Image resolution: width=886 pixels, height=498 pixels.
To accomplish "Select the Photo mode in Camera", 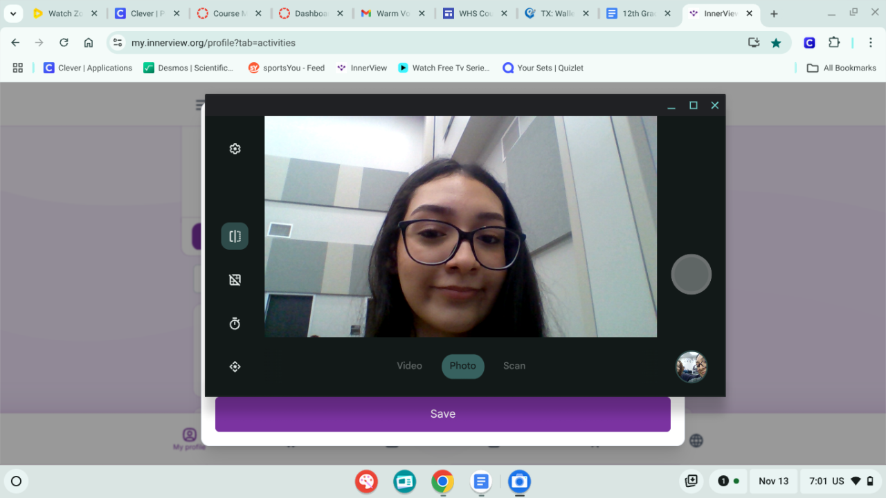I will coord(463,366).
